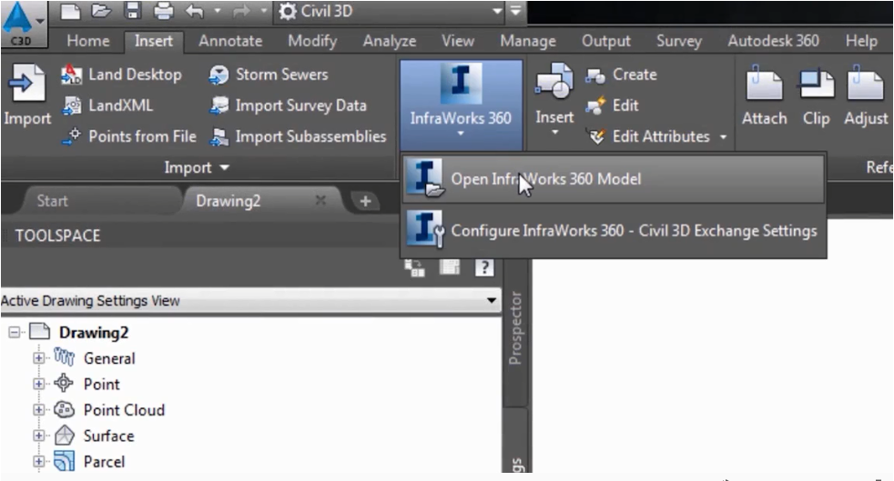Image resolution: width=894 pixels, height=481 pixels.
Task: Expand the Surface settings node
Action: [x=38, y=436]
